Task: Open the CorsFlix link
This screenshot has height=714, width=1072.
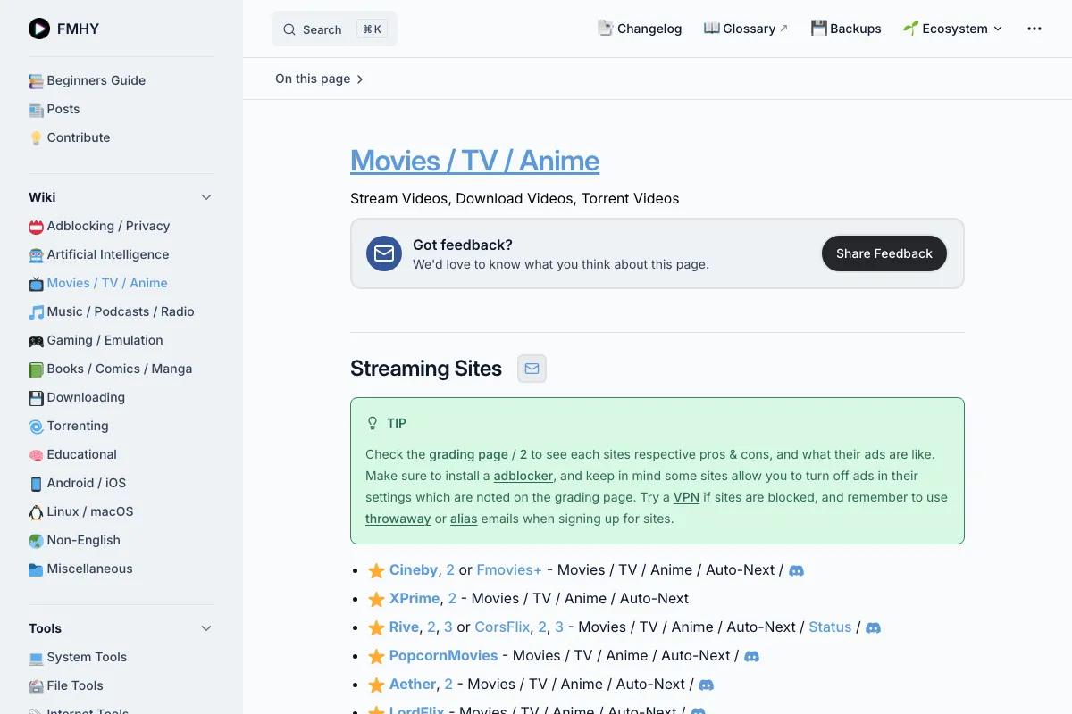Action: 502,627
